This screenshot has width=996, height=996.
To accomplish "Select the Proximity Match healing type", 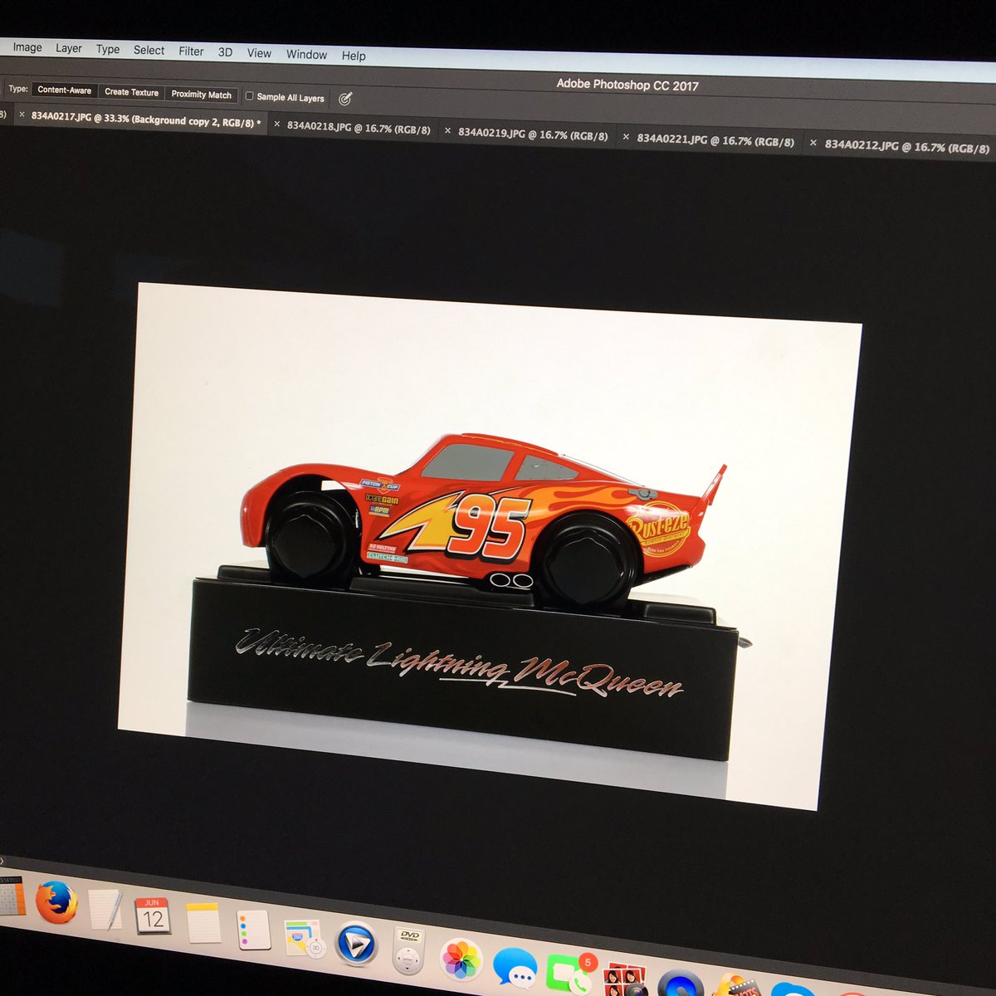I will point(202,94).
